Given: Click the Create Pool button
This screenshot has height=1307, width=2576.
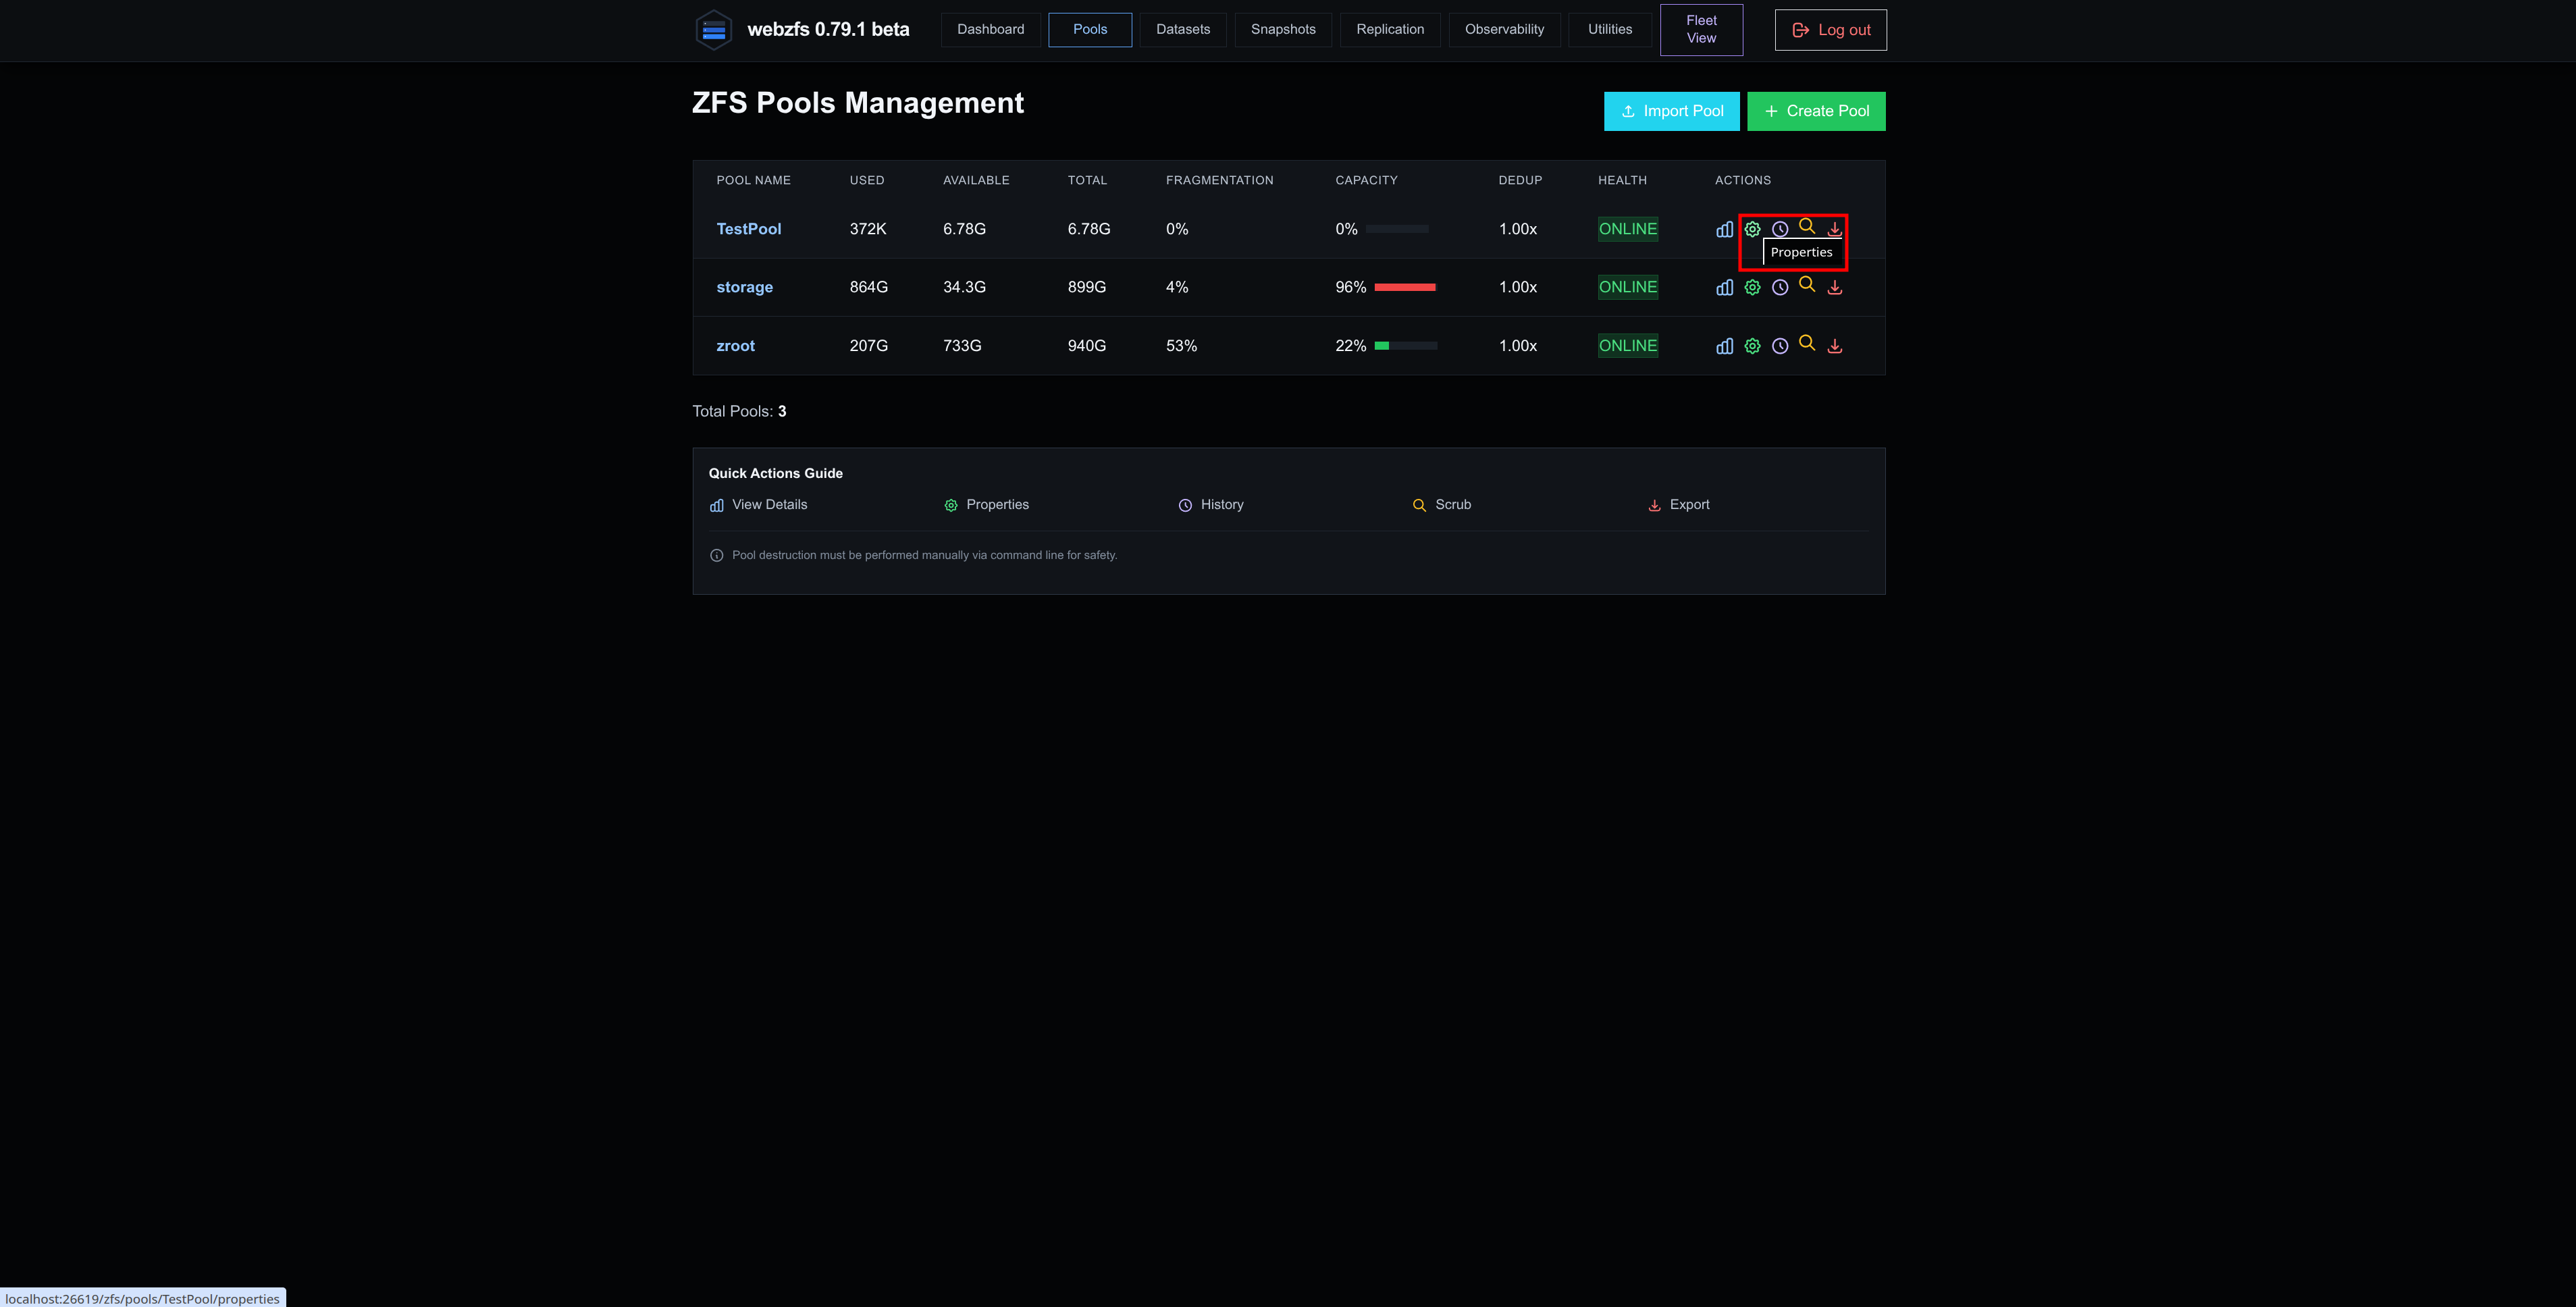Looking at the screenshot, I should pyautogui.click(x=1815, y=111).
